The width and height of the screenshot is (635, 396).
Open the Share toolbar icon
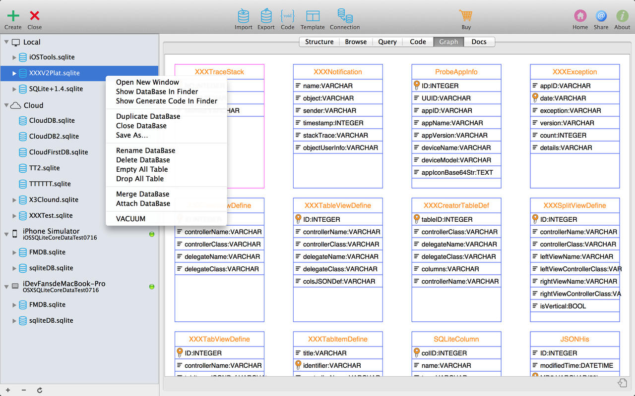pyautogui.click(x=601, y=16)
